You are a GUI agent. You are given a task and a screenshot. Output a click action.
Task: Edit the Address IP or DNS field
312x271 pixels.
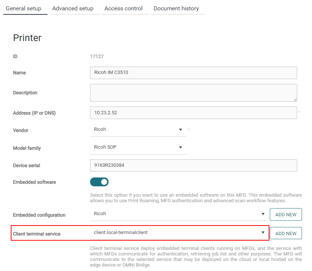193,113
